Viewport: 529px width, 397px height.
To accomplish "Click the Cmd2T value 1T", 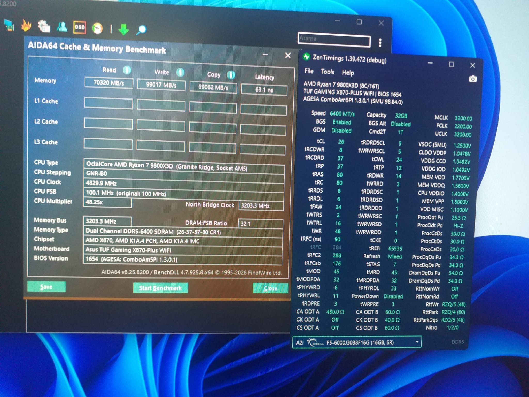I will [x=400, y=132].
